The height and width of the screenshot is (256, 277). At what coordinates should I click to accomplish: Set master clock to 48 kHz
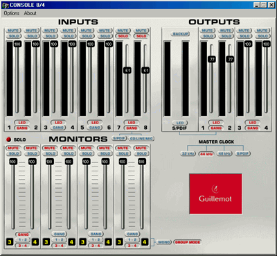(224, 153)
